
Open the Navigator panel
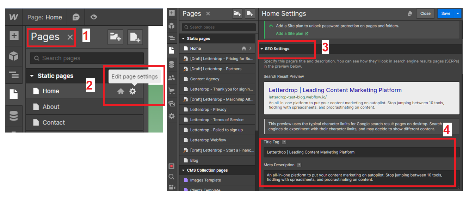pos(172,38)
